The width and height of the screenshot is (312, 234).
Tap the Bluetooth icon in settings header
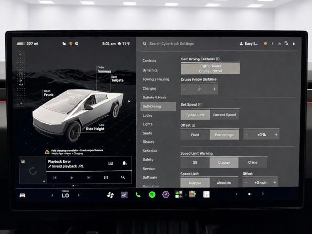[x=273, y=44]
